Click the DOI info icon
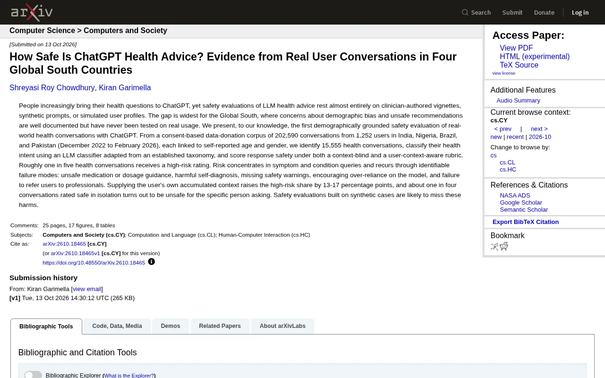 [151, 262]
